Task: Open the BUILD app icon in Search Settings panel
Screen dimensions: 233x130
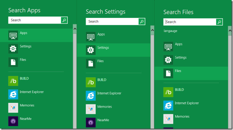Action: 91,82
